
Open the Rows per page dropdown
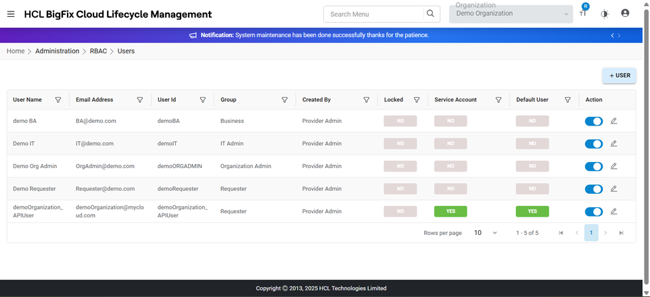click(x=486, y=233)
